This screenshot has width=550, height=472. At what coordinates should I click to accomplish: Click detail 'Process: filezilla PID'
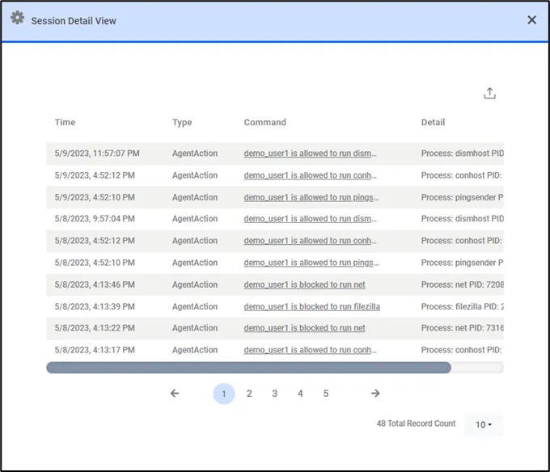463,306
